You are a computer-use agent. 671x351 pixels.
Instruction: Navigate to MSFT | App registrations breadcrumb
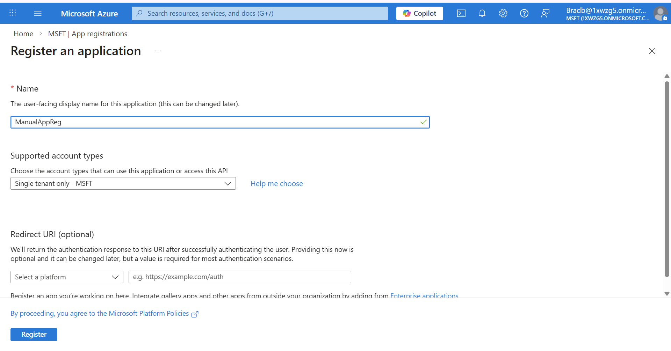tap(87, 34)
